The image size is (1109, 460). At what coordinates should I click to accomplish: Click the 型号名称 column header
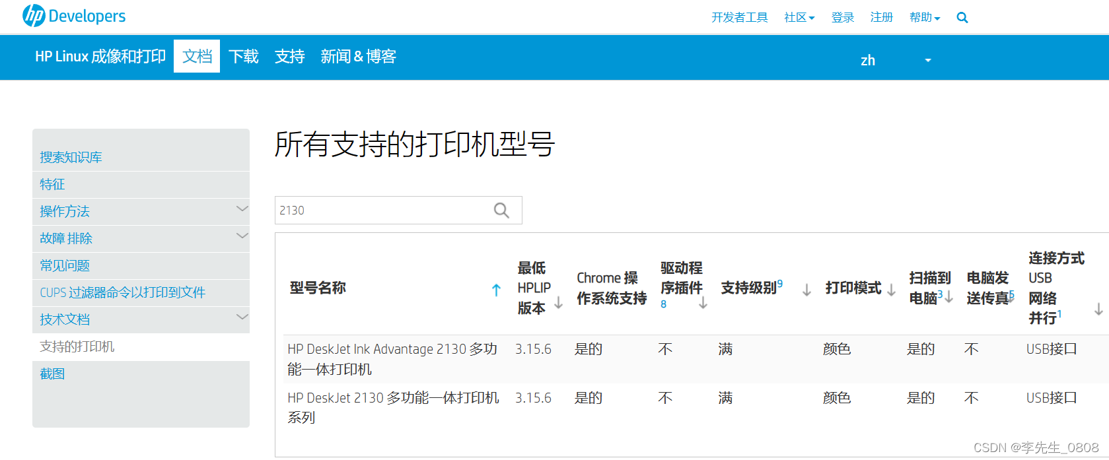pyautogui.click(x=318, y=288)
